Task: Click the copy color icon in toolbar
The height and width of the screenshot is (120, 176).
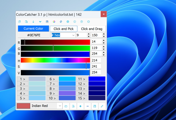Action: pos(20,21)
